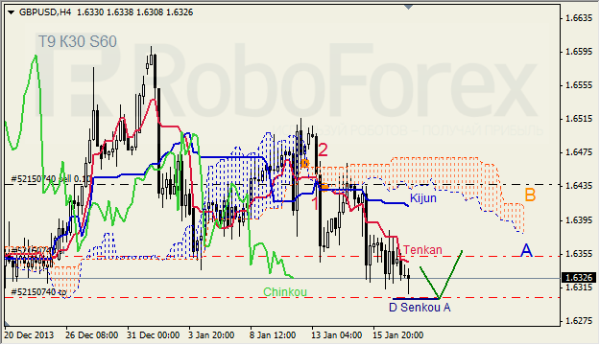
Task: Click price scale value 1.6515
Action: click(x=579, y=119)
